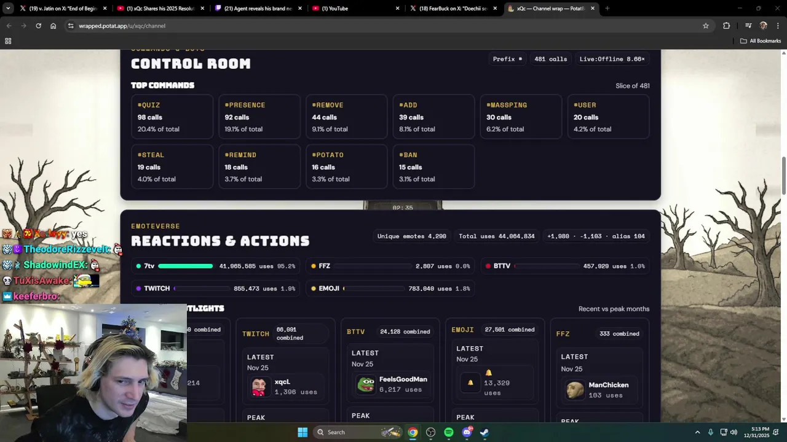Open the Chrome profile avatar
787x442 pixels.
(764, 26)
